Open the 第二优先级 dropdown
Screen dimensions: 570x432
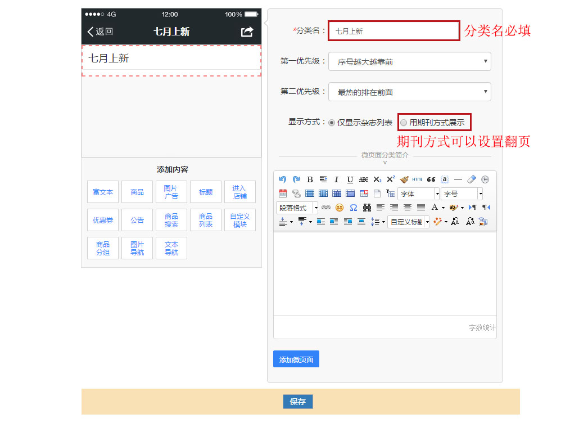coord(409,92)
